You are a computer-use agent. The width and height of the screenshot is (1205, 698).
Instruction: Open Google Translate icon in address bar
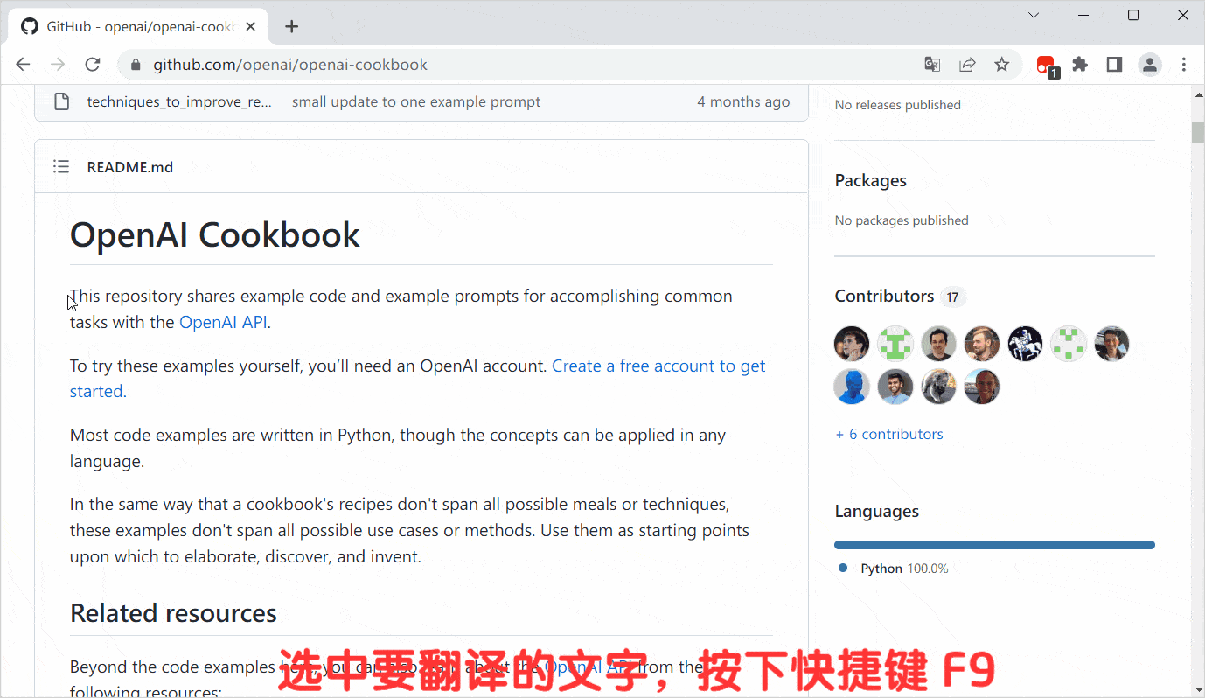point(933,65)
